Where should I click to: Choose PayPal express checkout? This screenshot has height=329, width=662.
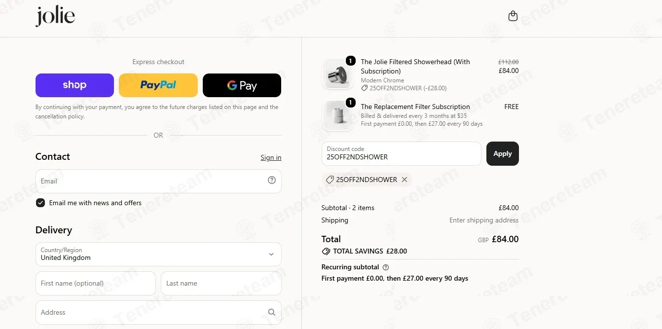[158, 85]
